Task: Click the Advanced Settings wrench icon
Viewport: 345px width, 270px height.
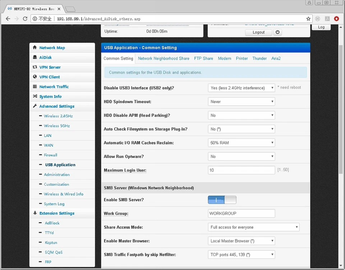Action: pyautogui.click(x=35, y=106)
